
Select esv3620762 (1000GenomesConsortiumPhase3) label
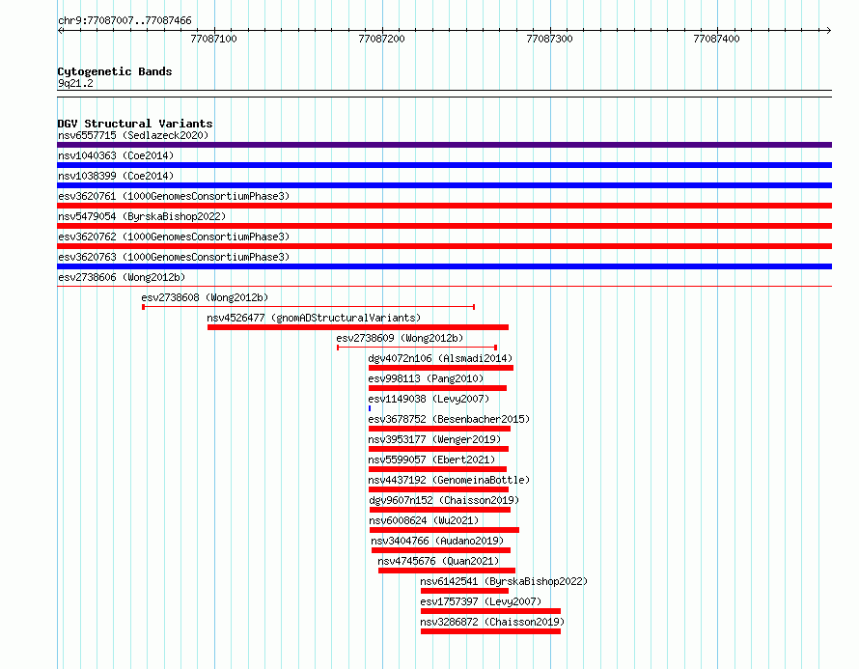point(174,237)
